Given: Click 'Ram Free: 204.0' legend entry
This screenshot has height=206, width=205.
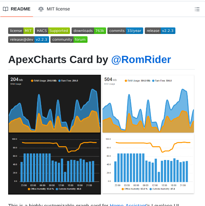Looking at the screenshot, I should click(68, 81).
